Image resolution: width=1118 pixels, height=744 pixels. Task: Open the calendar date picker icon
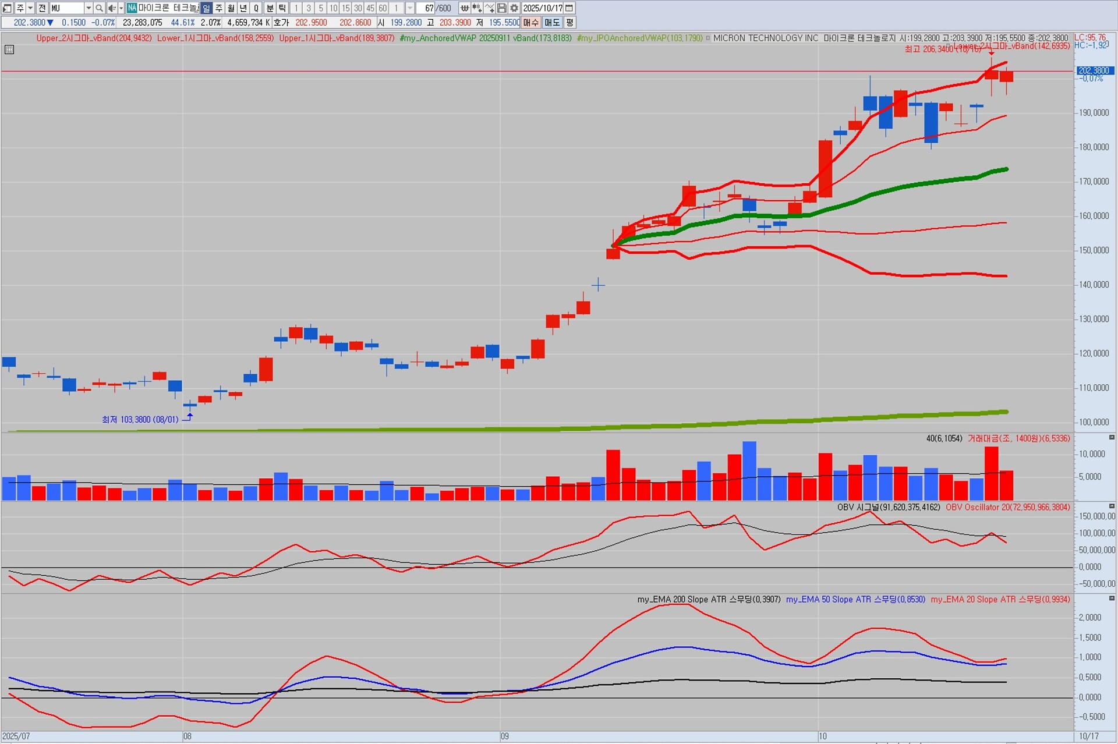coord(570,8)
